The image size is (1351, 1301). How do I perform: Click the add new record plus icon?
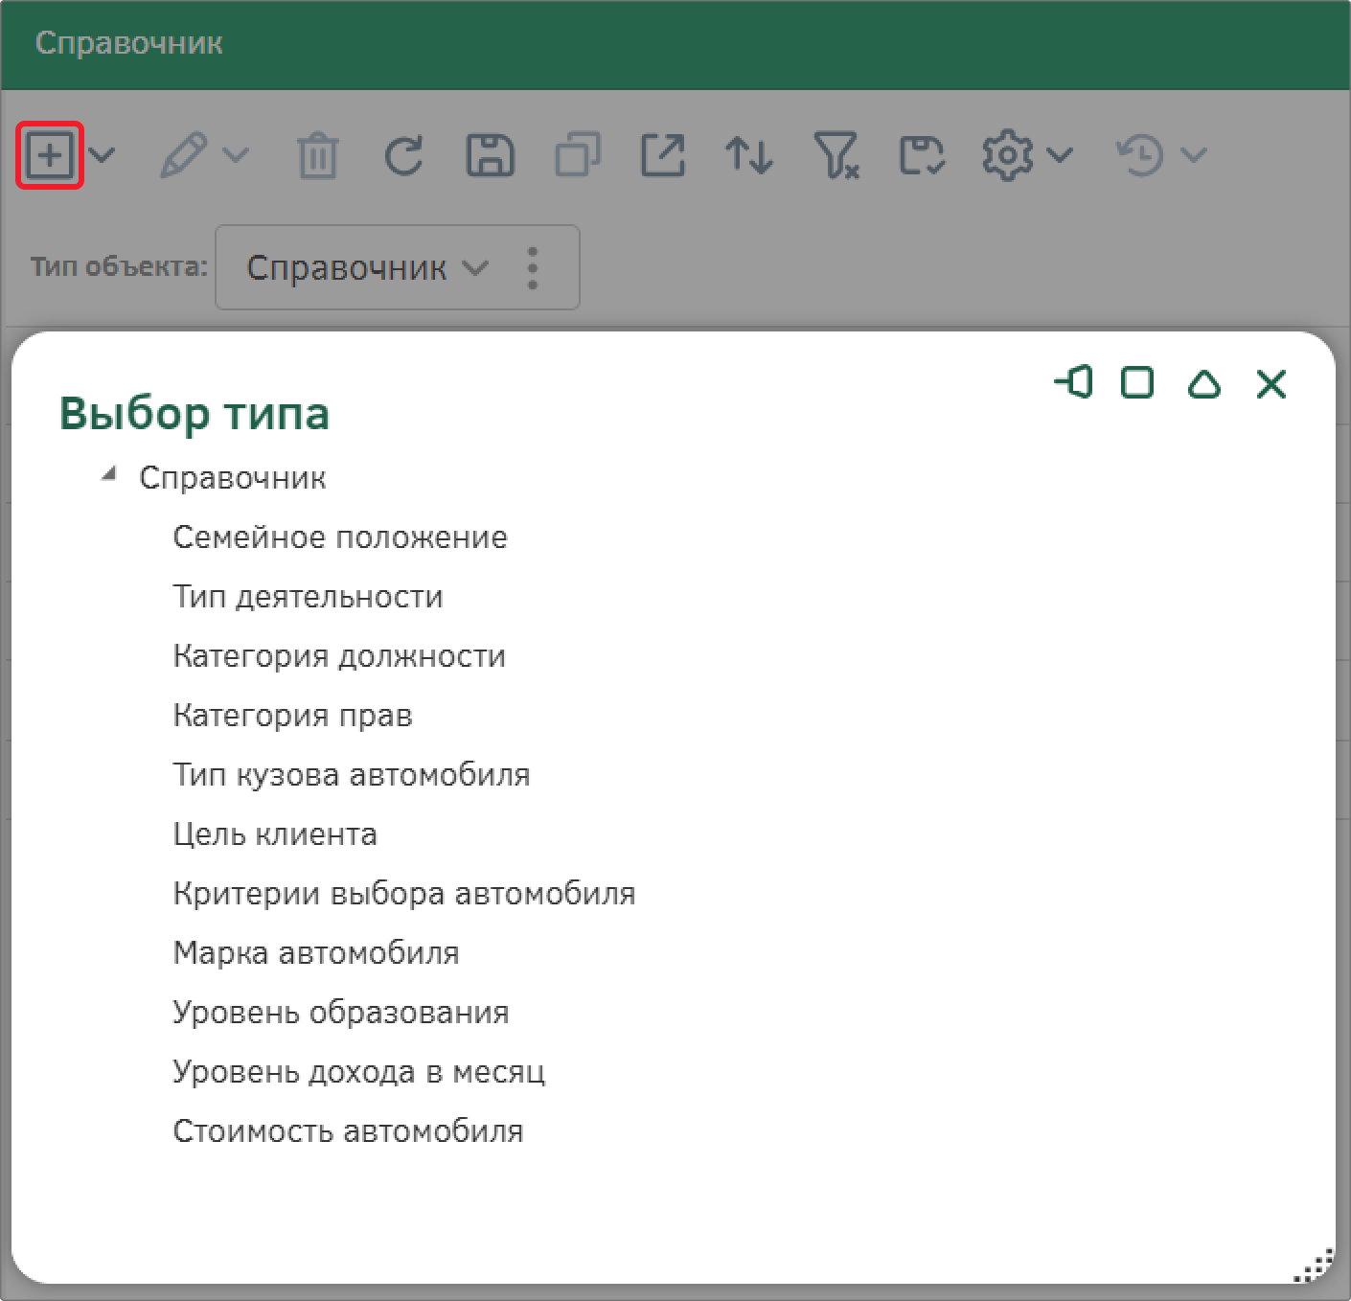[x=50, y=155]
